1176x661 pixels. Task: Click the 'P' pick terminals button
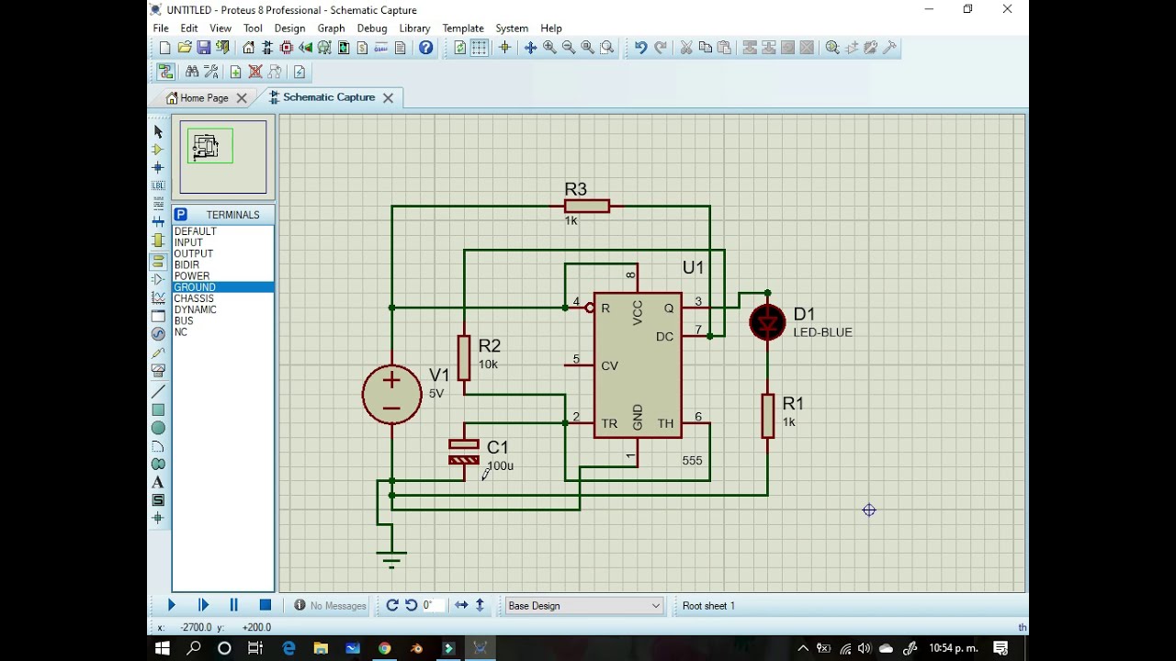click(x=180, y=215)
